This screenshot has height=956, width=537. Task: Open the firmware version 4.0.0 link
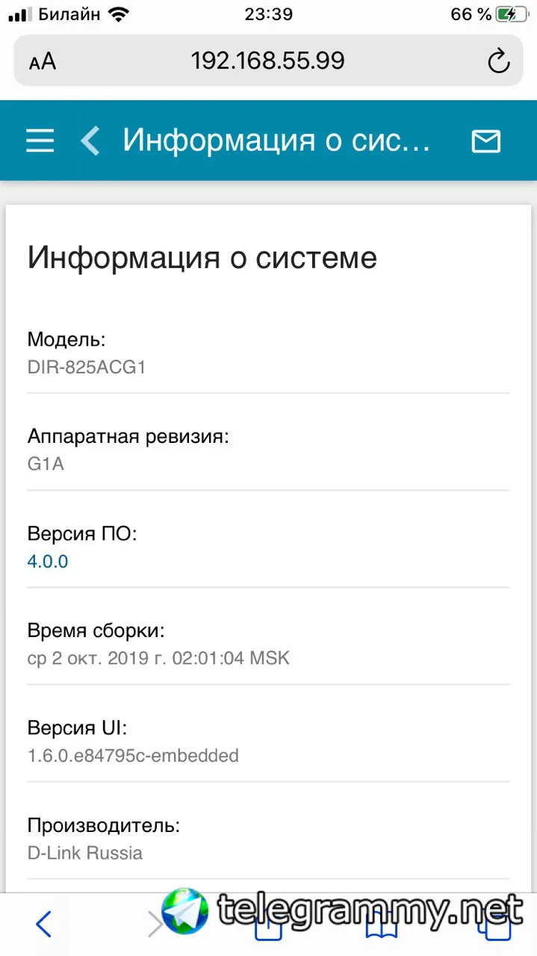48,561
